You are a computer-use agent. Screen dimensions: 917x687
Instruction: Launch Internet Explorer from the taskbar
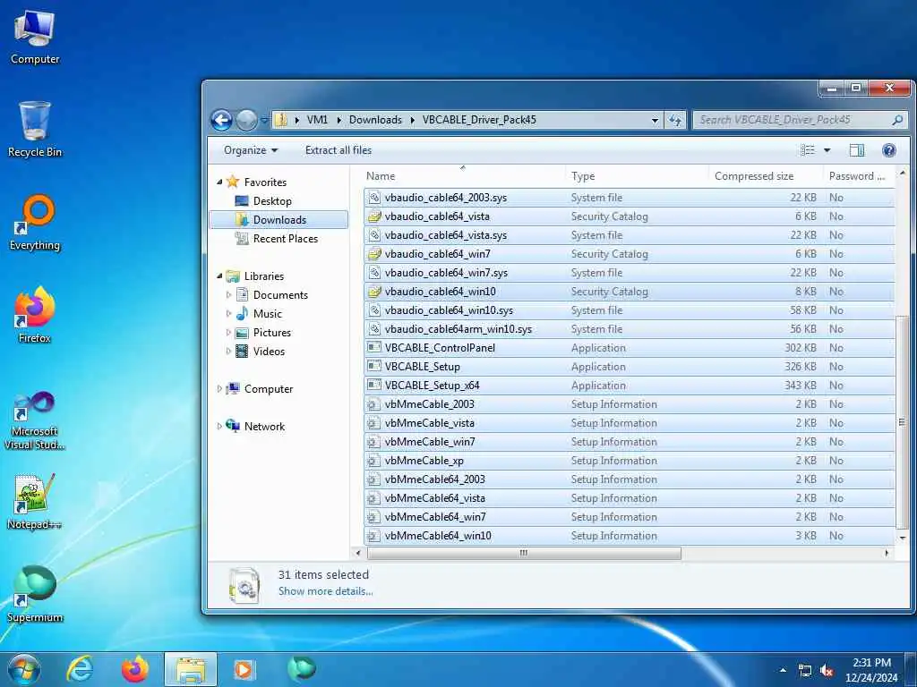coord(80,669)
